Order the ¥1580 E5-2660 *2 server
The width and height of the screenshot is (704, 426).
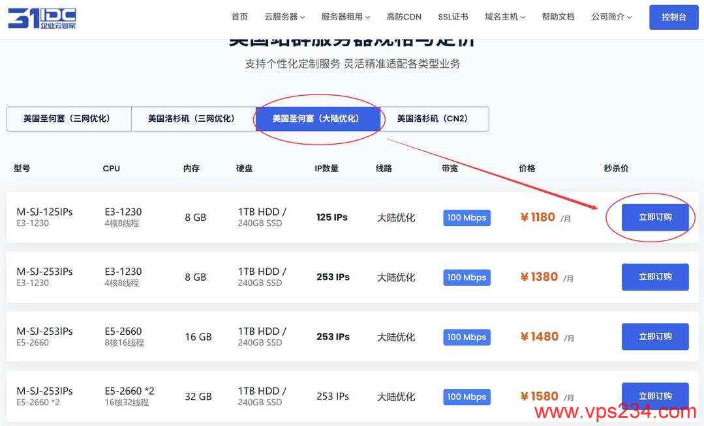[x=655, y=395]
